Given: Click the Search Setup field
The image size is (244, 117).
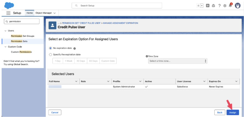Looking at the screenshot, I should click(117, 5).
